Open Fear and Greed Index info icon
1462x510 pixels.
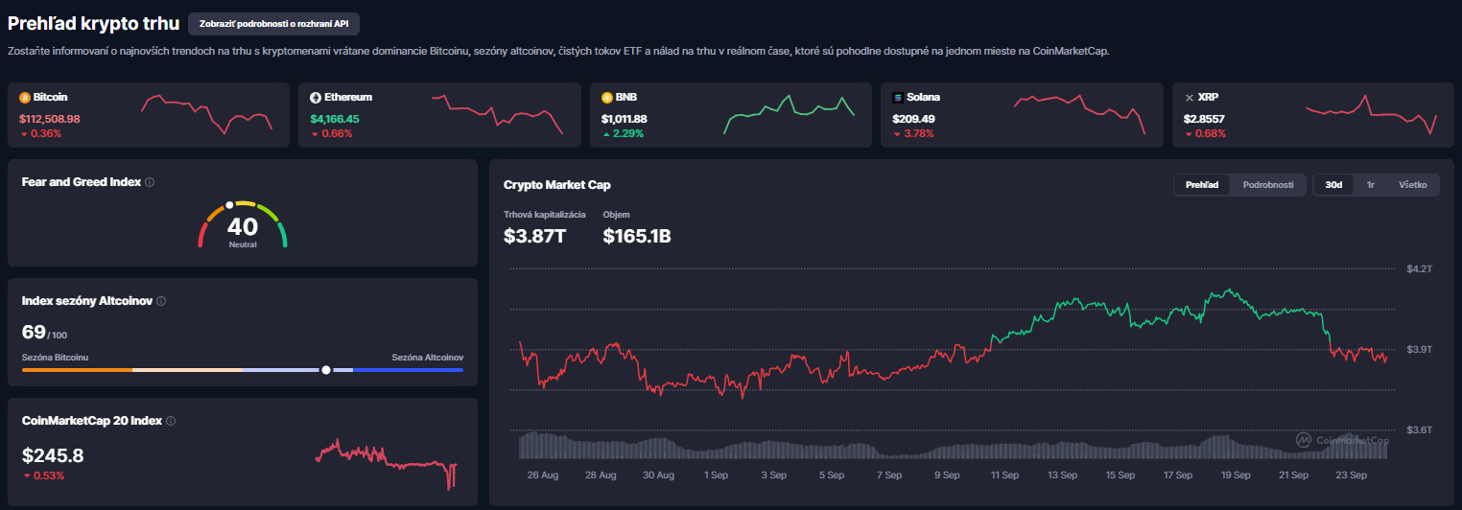coord(150,182)
